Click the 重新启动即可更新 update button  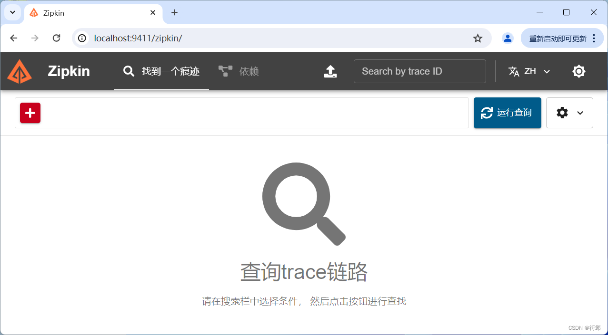tap(557, 38)
